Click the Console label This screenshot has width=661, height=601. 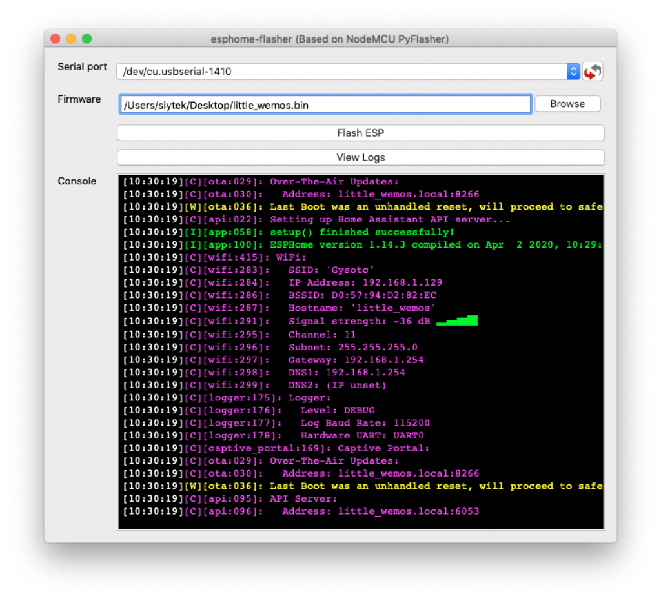tap(77, 181)
